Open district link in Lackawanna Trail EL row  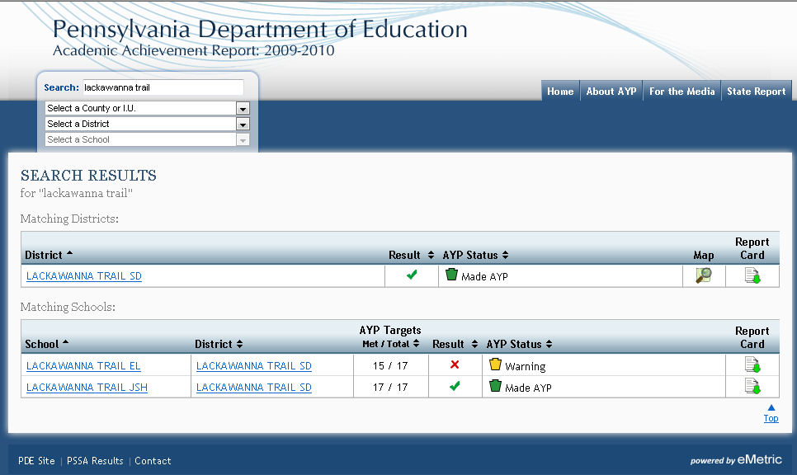(x=253, y=366)
